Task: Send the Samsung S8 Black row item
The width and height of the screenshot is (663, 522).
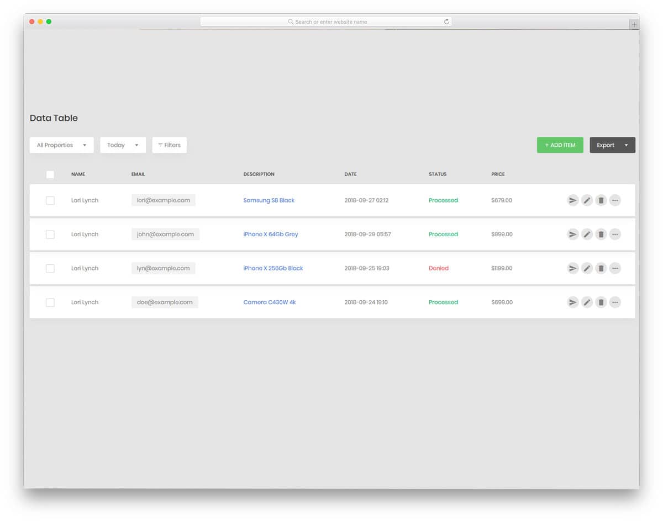Action: 573,200
